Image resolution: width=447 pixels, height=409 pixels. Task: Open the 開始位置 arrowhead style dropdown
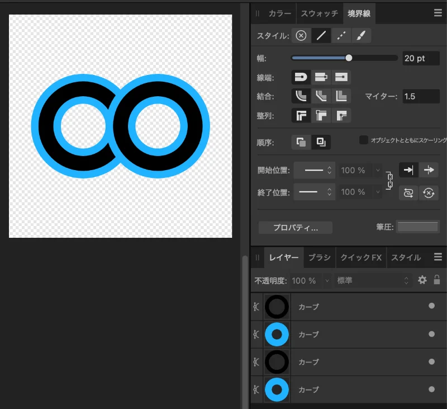click(315, 171)
